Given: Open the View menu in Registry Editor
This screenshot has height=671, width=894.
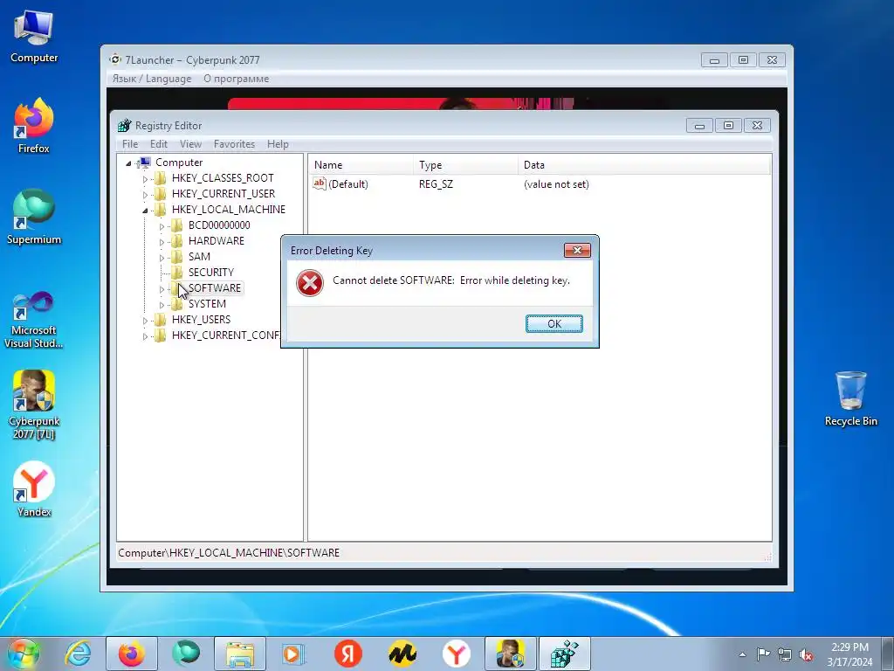Looking at the screenshot, I should point(190,144).
